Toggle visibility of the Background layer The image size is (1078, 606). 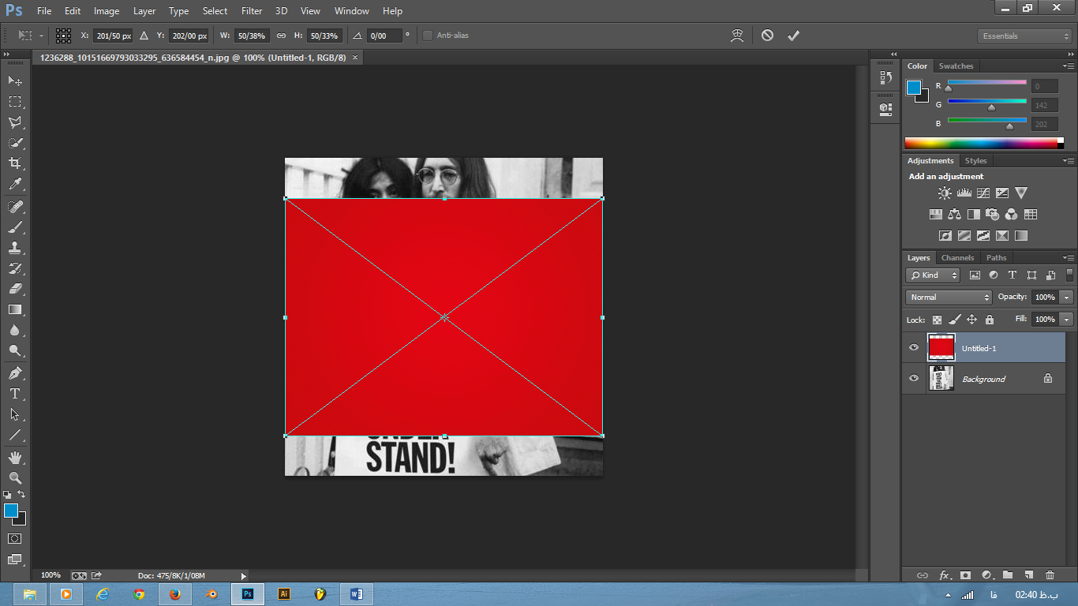tap(914, 379)
